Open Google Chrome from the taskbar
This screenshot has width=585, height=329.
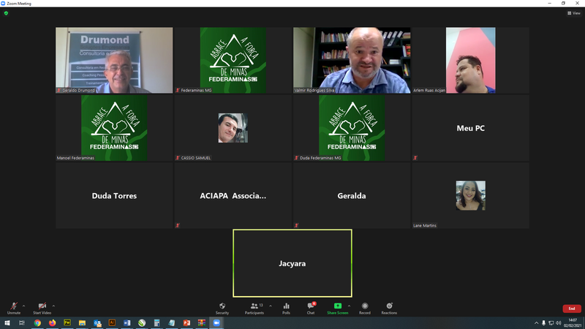37,322
